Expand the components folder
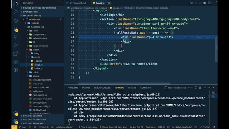 [42, 34]
